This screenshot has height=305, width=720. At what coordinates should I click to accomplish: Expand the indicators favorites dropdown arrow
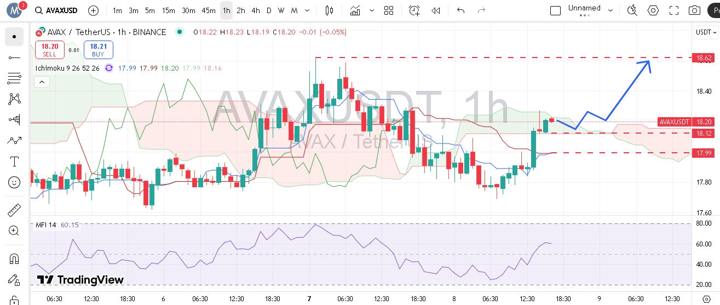point(372,10)
